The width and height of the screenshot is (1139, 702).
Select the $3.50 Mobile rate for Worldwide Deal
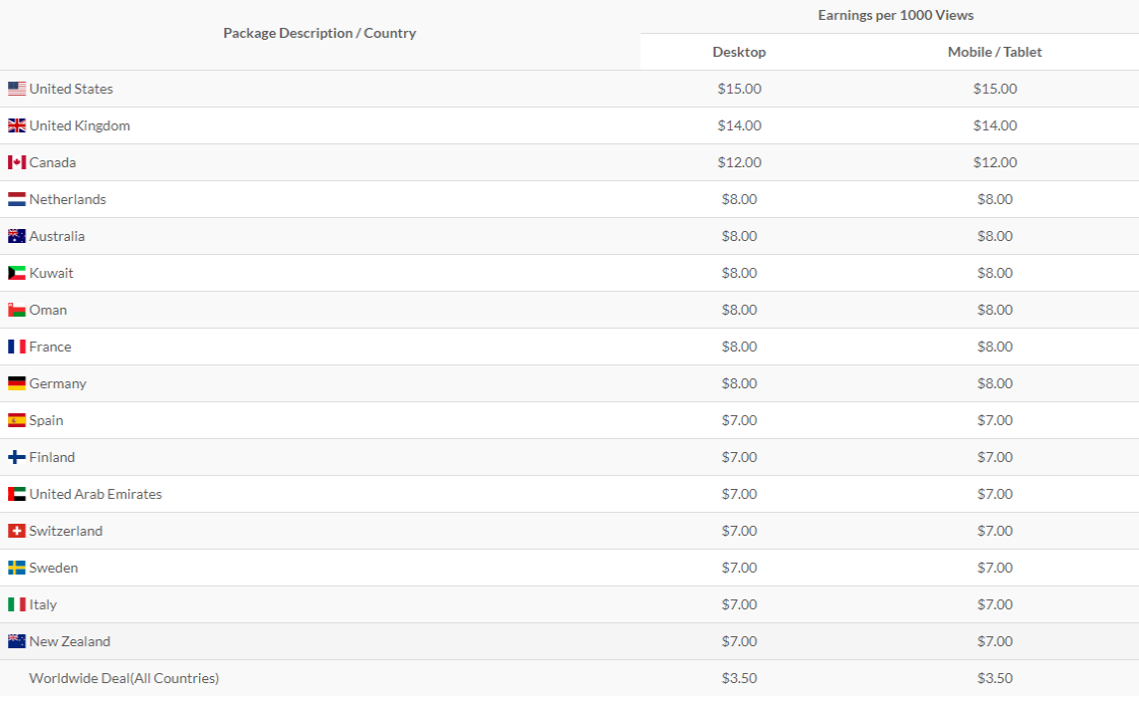tap(995, 678)
